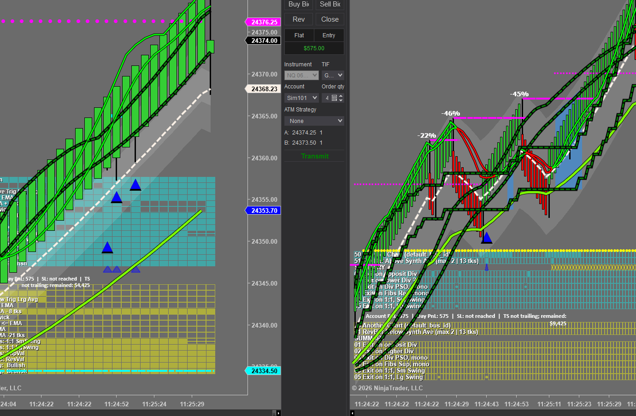The image size is (636, 416).
Task: Click the scroll-left arrow under right chart
Action: 353,413
